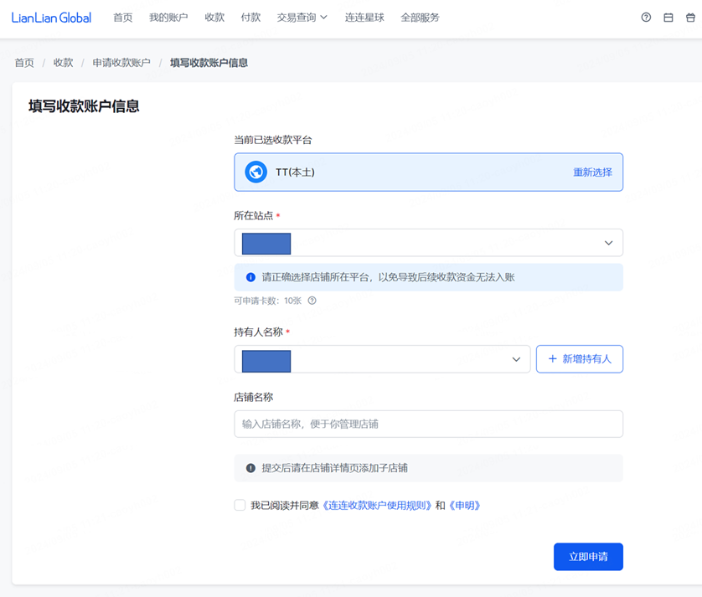The height and width of the screenshot is (597, 702).
Task: Click the LianLian Global logo
Action: pyautogui.click(x=51, y=18)
